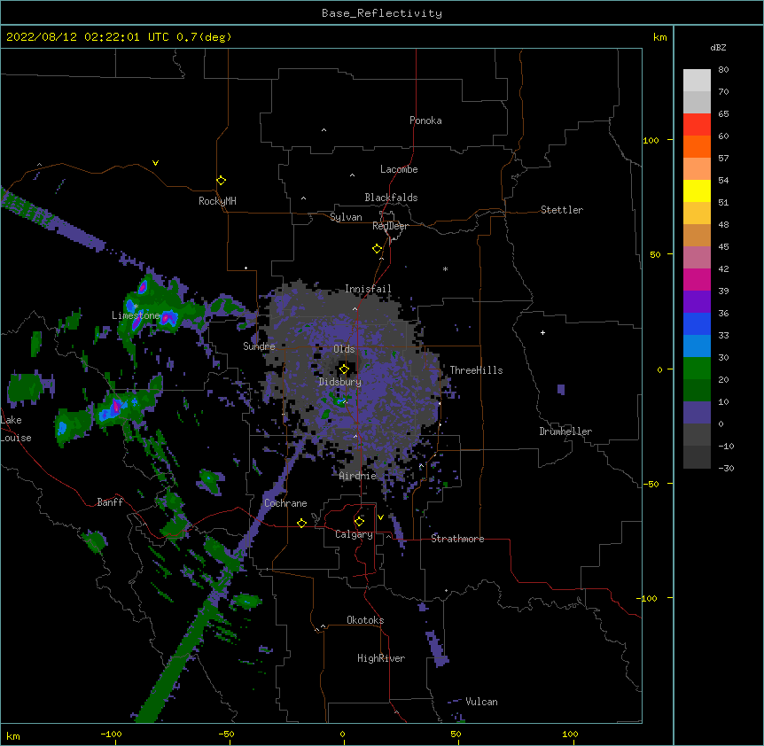Select the purple 39 dBZ legend swatch
Viewport: 764px width, 746px height.
pos(697,302)
